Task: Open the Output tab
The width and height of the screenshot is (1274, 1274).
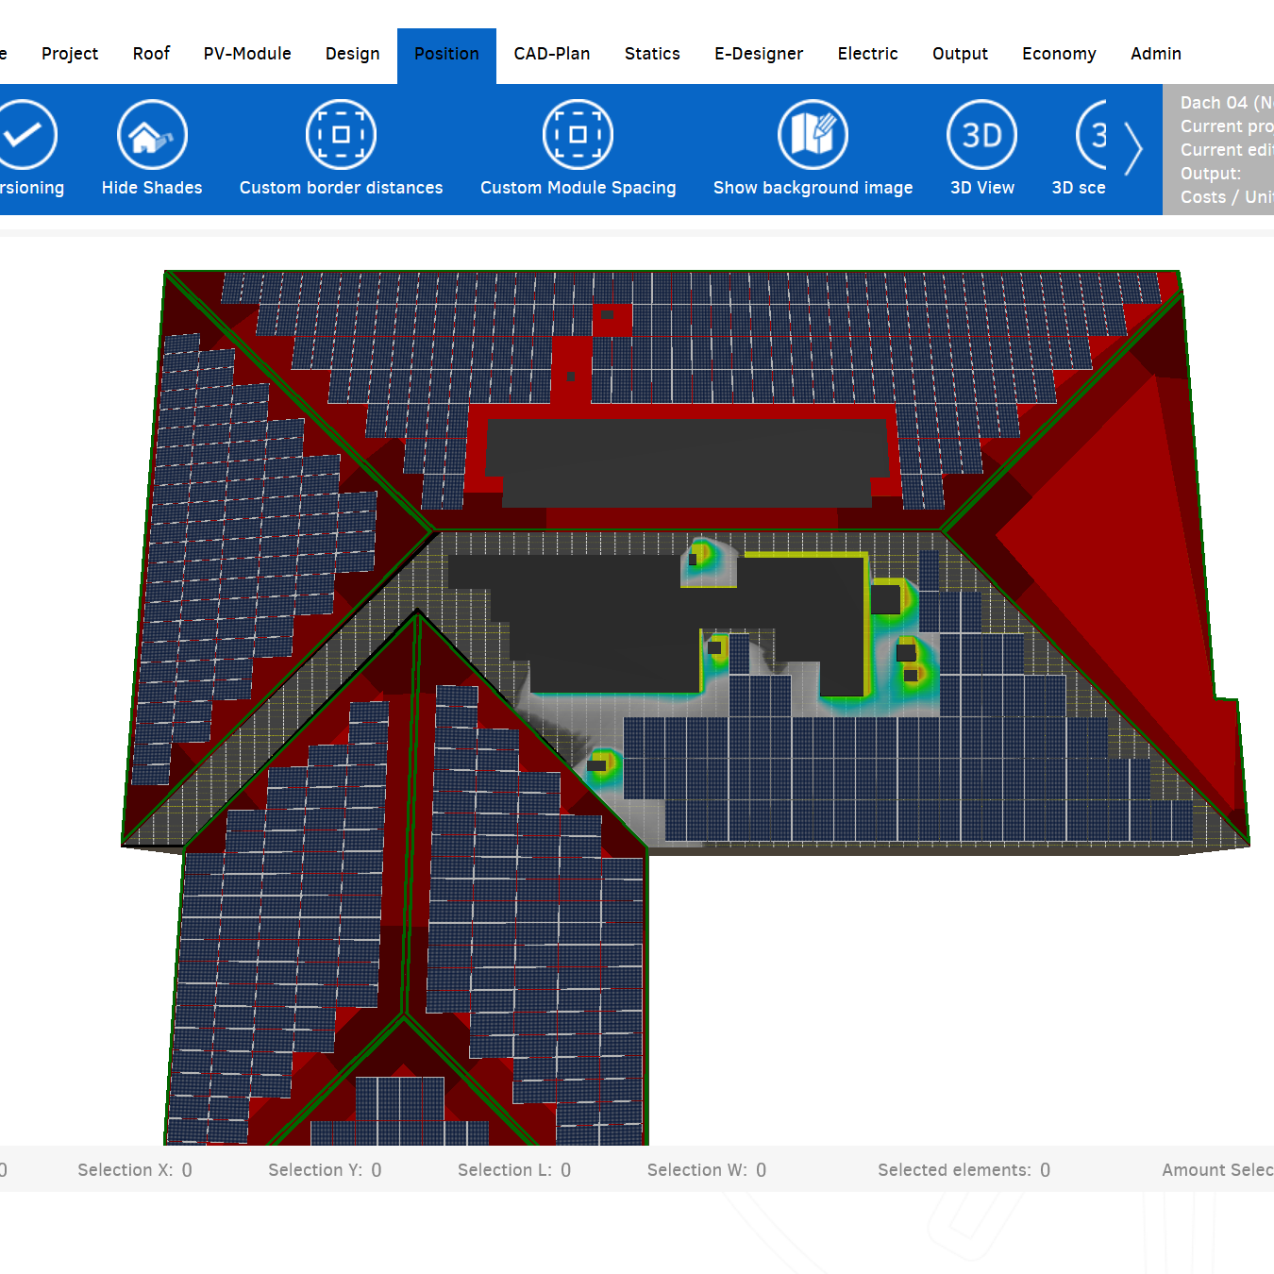Action: click(960, 54)
